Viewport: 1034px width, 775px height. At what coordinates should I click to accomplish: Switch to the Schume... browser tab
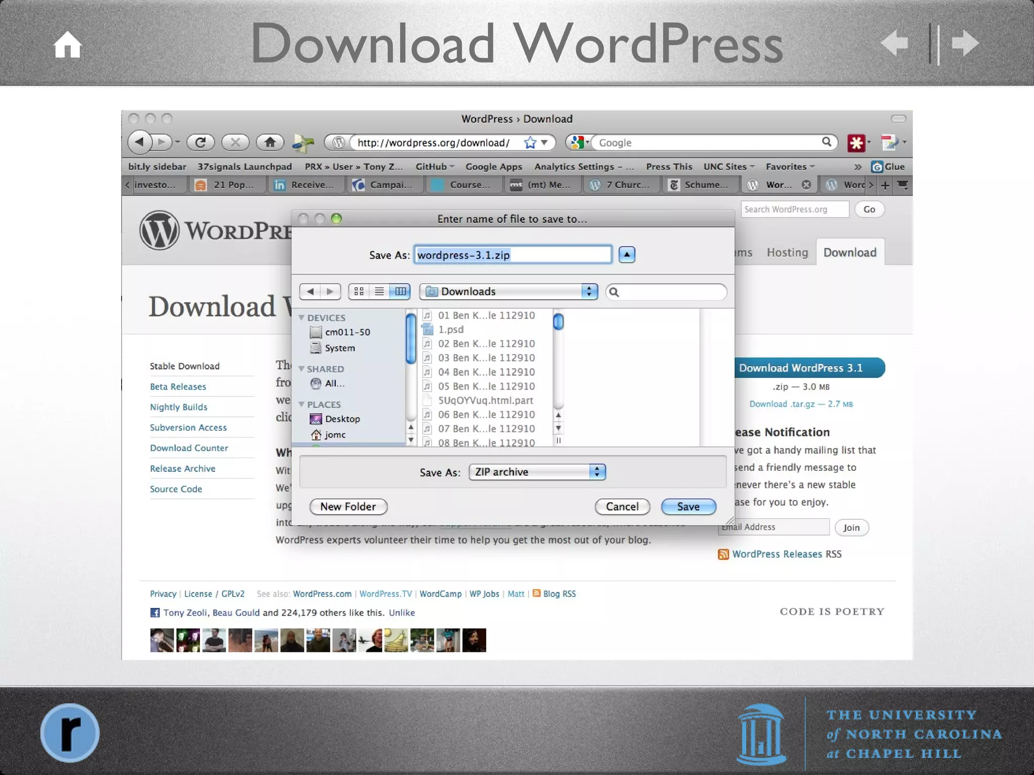tap(700, 185)
